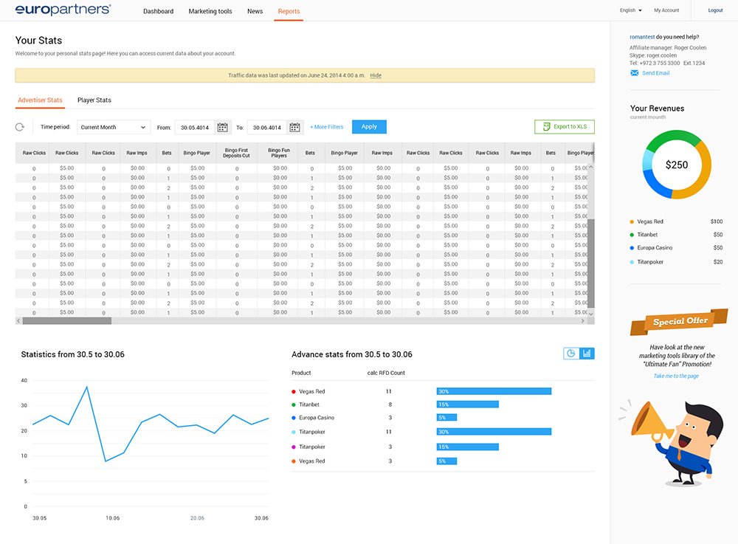Expand the Current Month period dropdown
738x544 pixels.
pyautogui.click(x=114, y=127)
